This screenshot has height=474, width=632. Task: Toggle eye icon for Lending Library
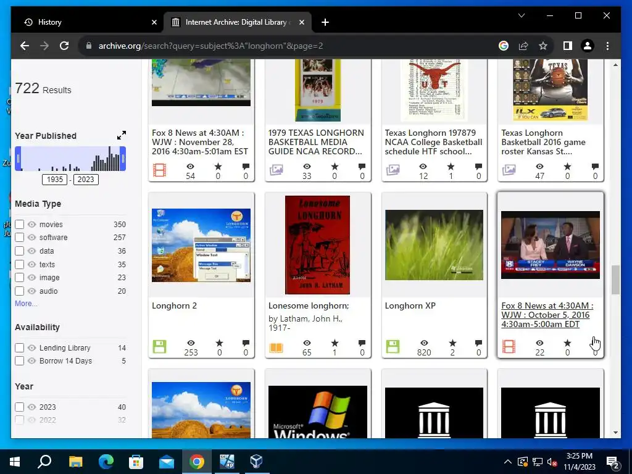click(x=32, y=347)
